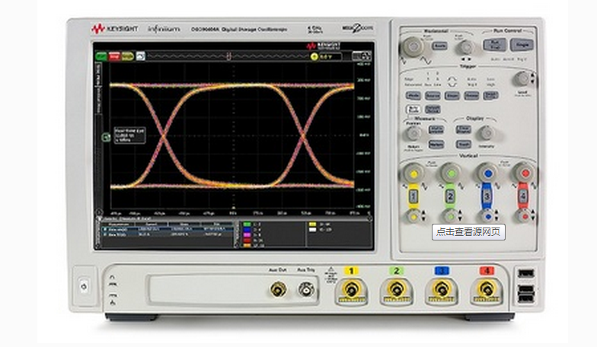The width and height of the screenshot is (597, 347).
Task: Click the yellow trigger channel indicator on screen
Action: (314, 56)
